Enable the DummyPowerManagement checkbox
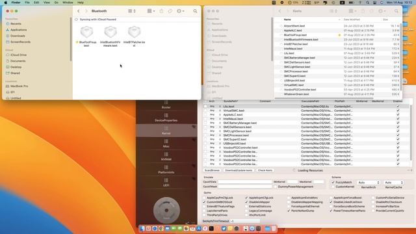 (x=276, y=187)
